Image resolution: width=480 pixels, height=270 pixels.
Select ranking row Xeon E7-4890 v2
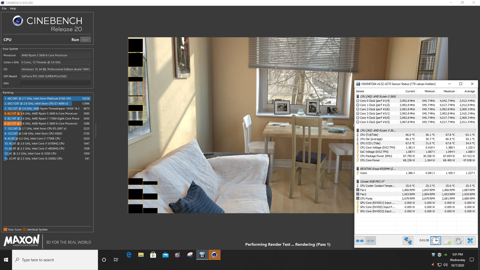[47, 103]
